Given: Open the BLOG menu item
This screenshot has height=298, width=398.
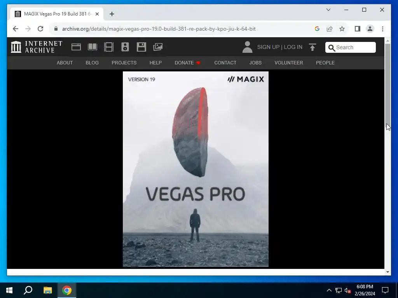Looking at the screenshot, I should point(92,63).
